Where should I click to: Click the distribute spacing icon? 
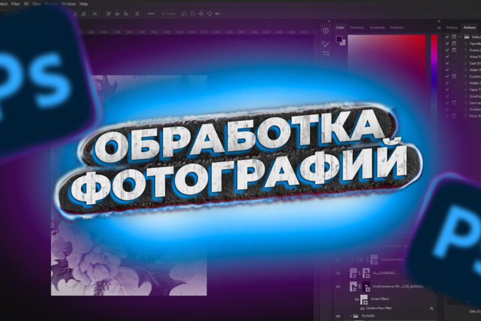tap(137, 14)
